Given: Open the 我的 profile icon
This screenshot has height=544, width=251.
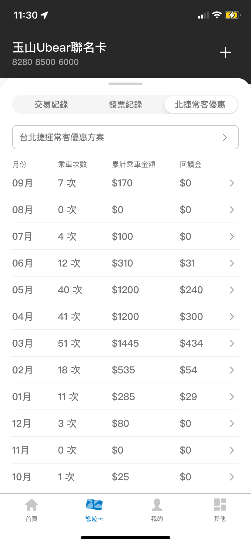Looking at the screenshot, I should [157, 505].
